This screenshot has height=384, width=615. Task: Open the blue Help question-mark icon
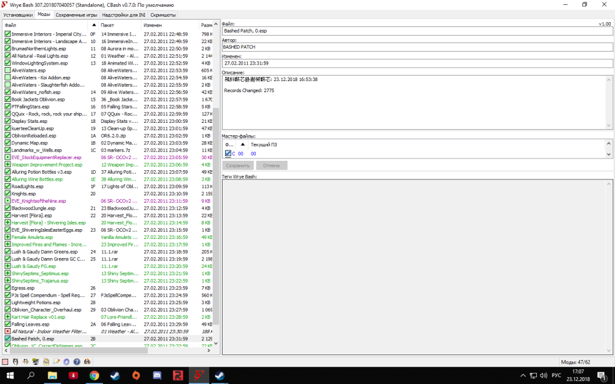click(x=77, y=362)
